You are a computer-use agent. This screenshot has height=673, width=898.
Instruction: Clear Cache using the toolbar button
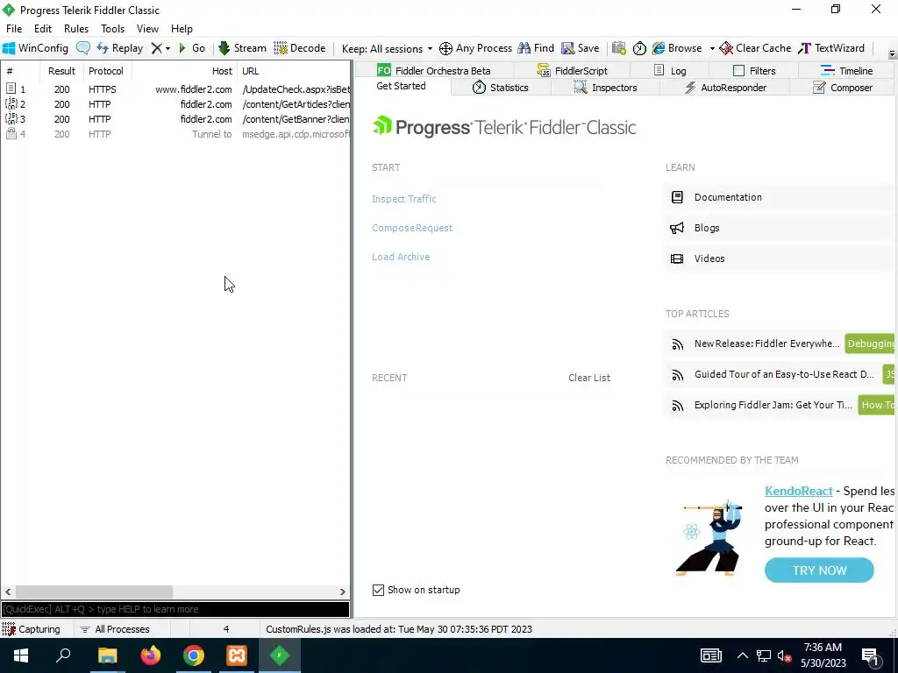coord(755,48)
